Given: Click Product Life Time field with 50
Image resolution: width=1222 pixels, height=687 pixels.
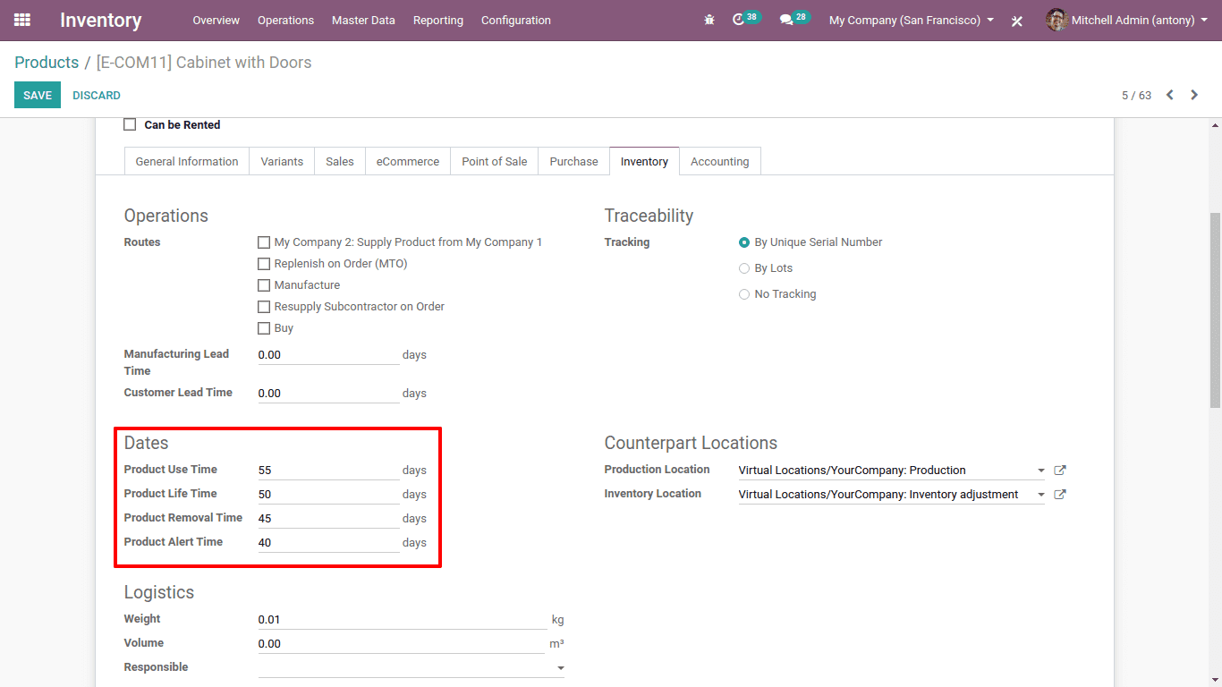Looking at the screenshot, I should pos(328,495).
